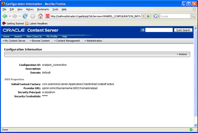
Task: Click in the Google search box
Action: 175,16
